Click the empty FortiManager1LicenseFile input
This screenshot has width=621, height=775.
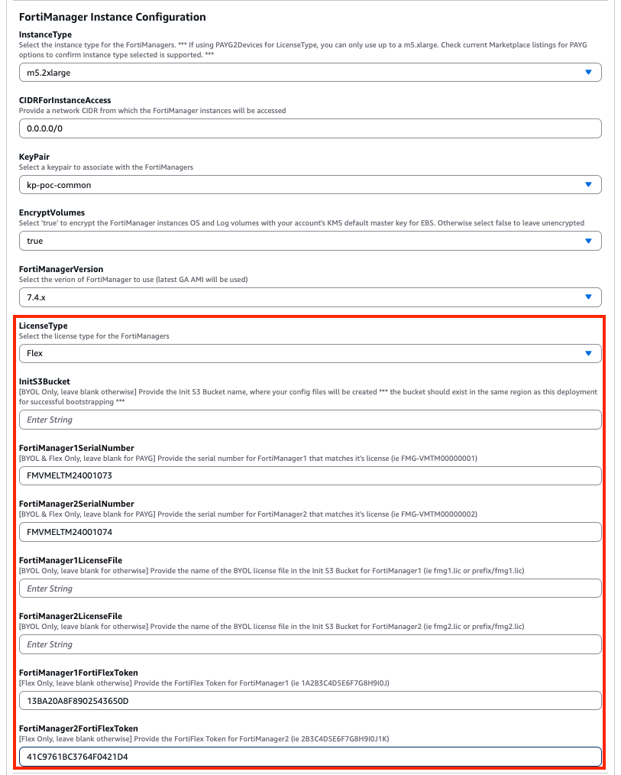click(x=309, y=589)
